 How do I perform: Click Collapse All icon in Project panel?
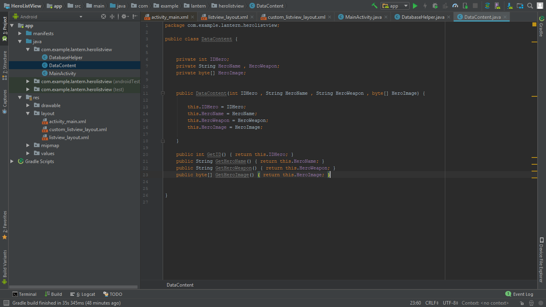point(112,16)
